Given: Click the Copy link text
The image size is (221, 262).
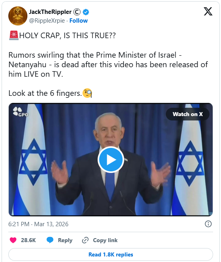Looking at the screenshot, I should (x=105, y=240).
